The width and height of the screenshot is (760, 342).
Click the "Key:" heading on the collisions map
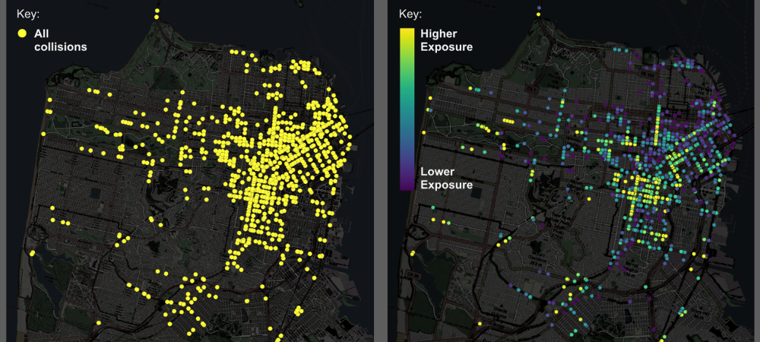[x=28, y=14]
